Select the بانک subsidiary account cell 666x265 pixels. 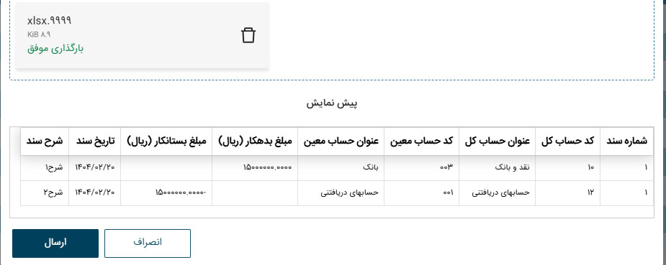click(341, 167)
